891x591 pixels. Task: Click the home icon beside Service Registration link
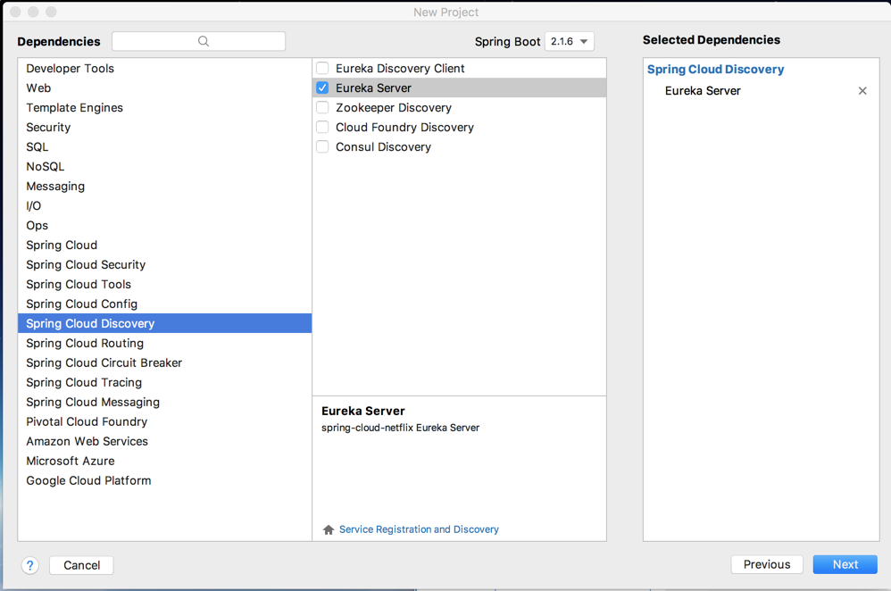tap(328, 529)
